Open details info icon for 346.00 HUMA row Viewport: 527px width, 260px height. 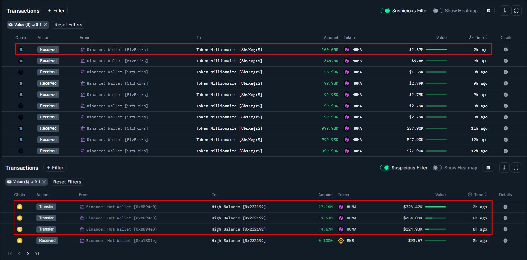(506, 61)
